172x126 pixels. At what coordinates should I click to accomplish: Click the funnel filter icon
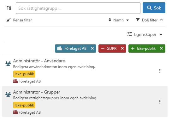[x=138, y=20]
